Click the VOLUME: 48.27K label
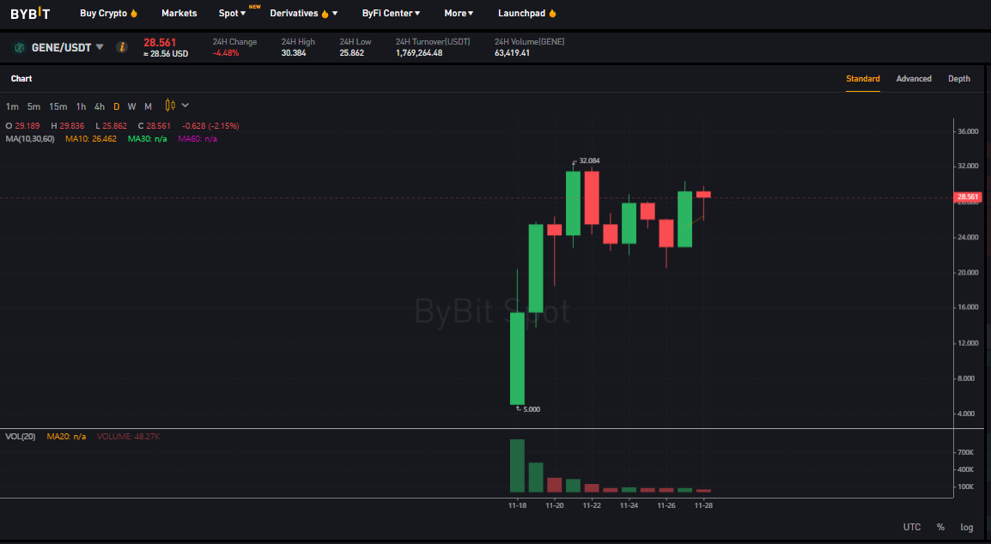 [128, 437]
